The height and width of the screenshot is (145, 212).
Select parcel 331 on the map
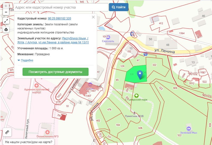(109, 137)
